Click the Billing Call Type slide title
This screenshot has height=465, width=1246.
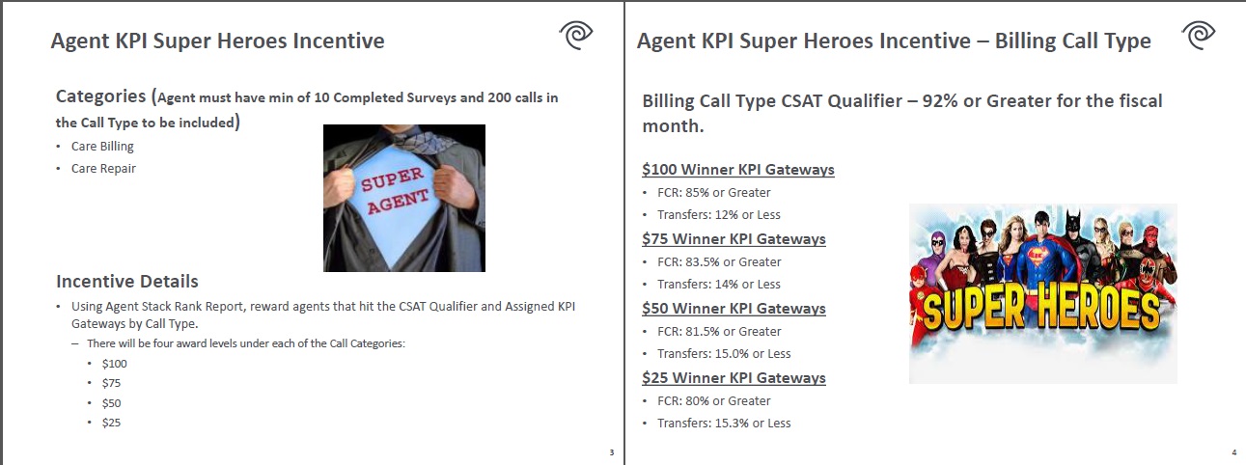[894, 41]
